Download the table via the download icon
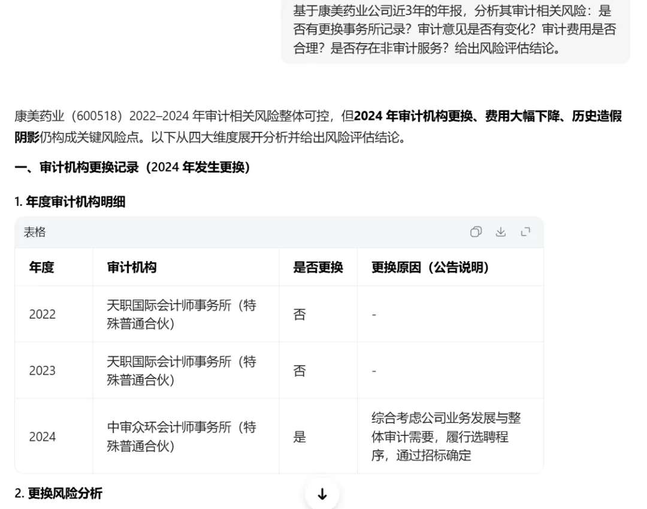This screenshot has height=509, width=647. [x=500, y=232]
